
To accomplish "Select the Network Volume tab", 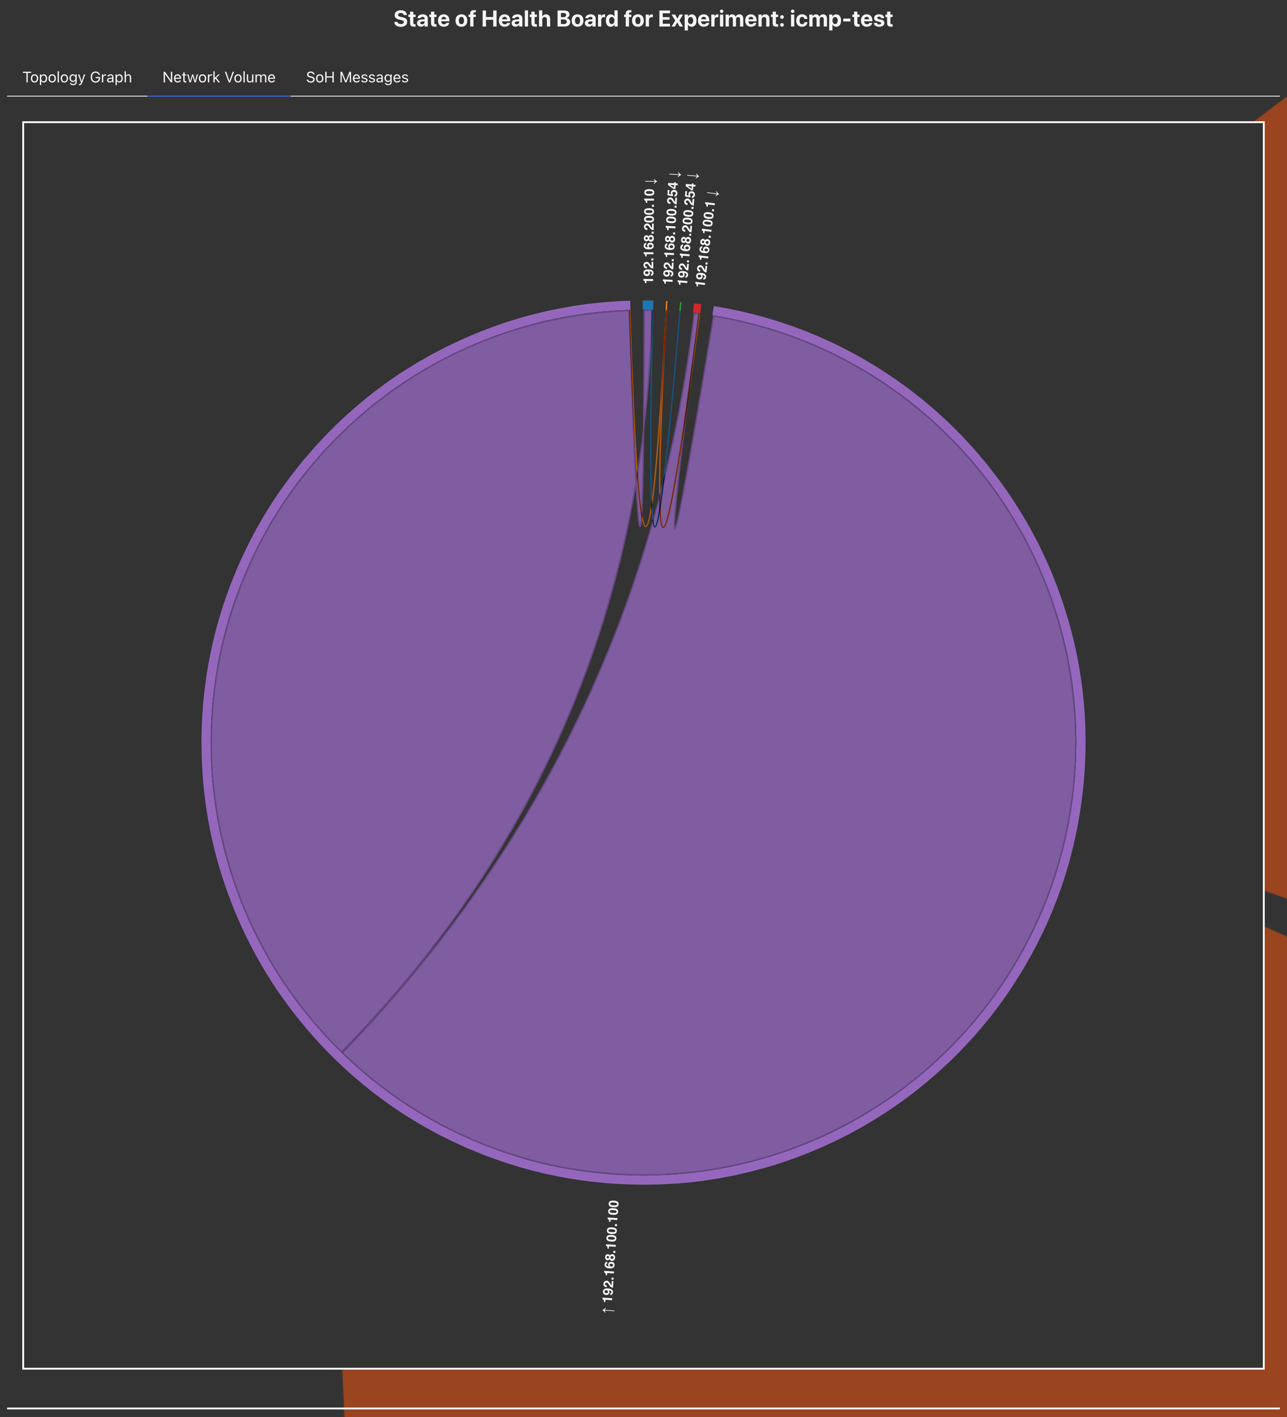I will pyautogui.click(x=219, y=77).
